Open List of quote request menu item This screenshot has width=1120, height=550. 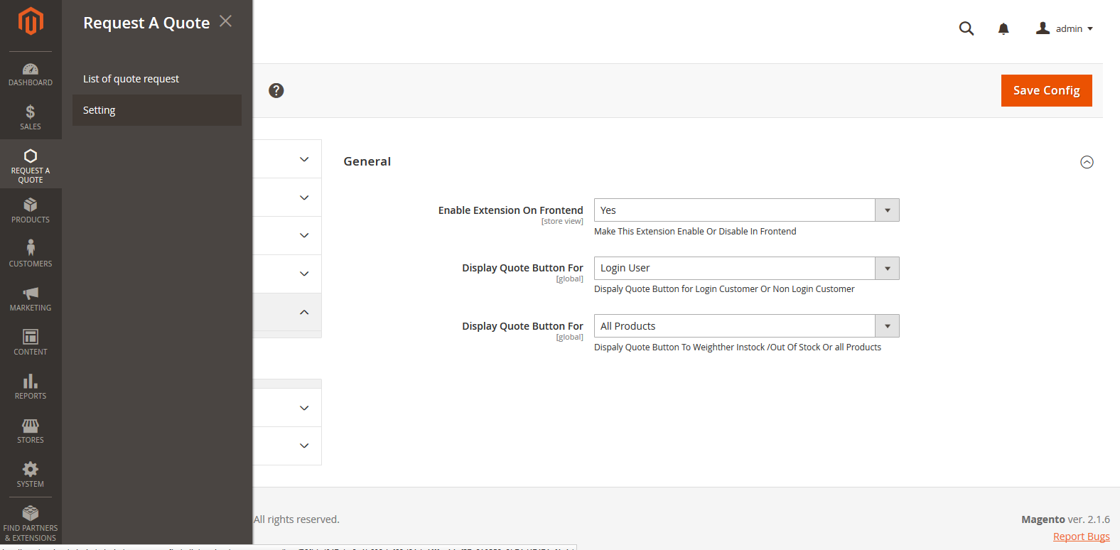(131, 79)
